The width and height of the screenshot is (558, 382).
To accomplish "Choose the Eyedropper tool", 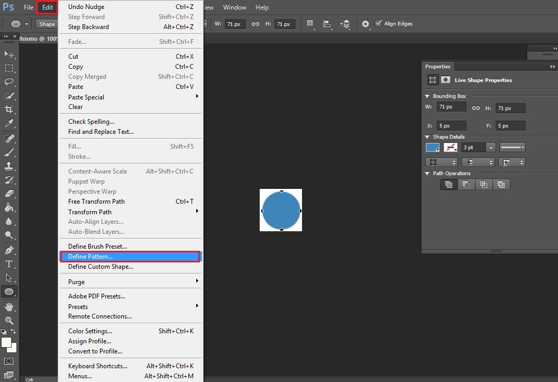I will [x=9, y=123].
